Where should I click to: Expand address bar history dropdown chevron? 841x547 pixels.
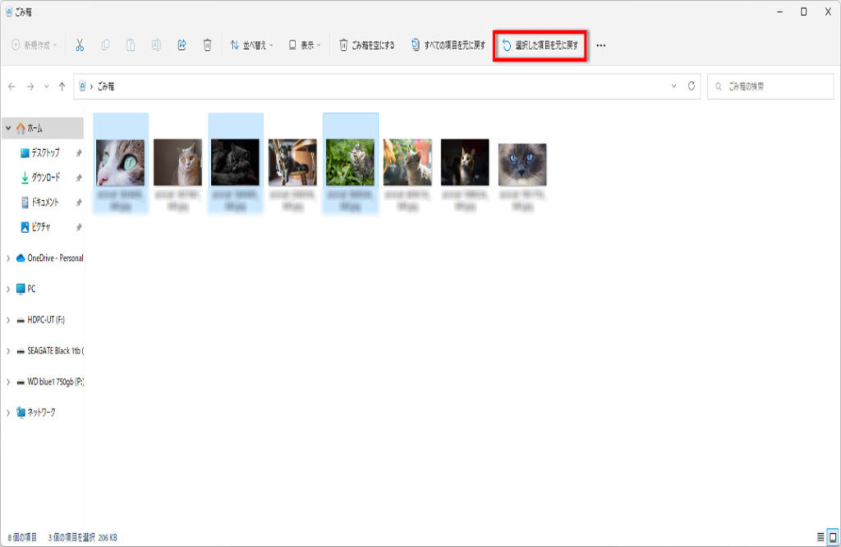tap(673, 86)
